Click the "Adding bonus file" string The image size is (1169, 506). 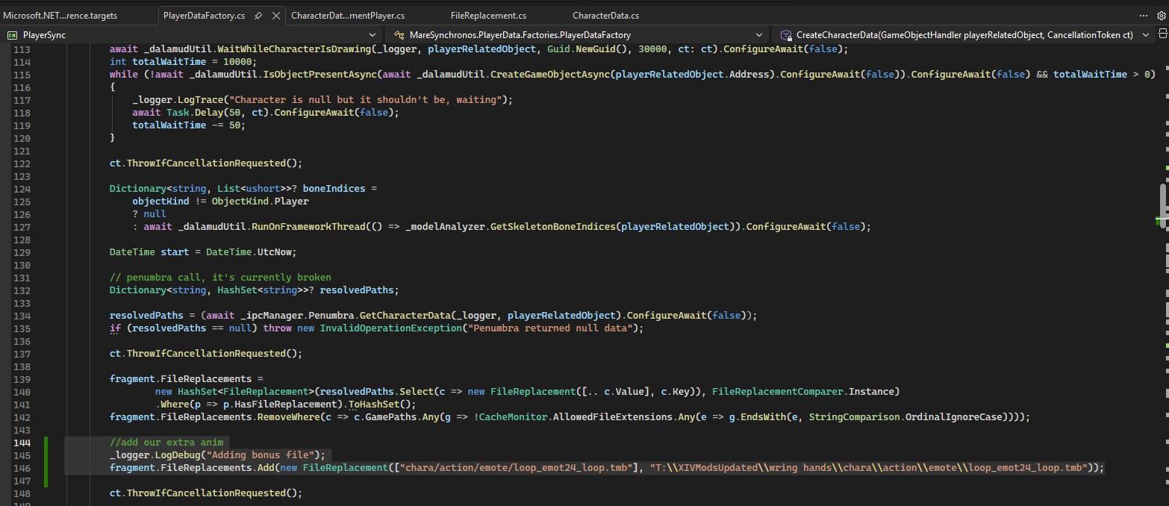click(262, 455)
